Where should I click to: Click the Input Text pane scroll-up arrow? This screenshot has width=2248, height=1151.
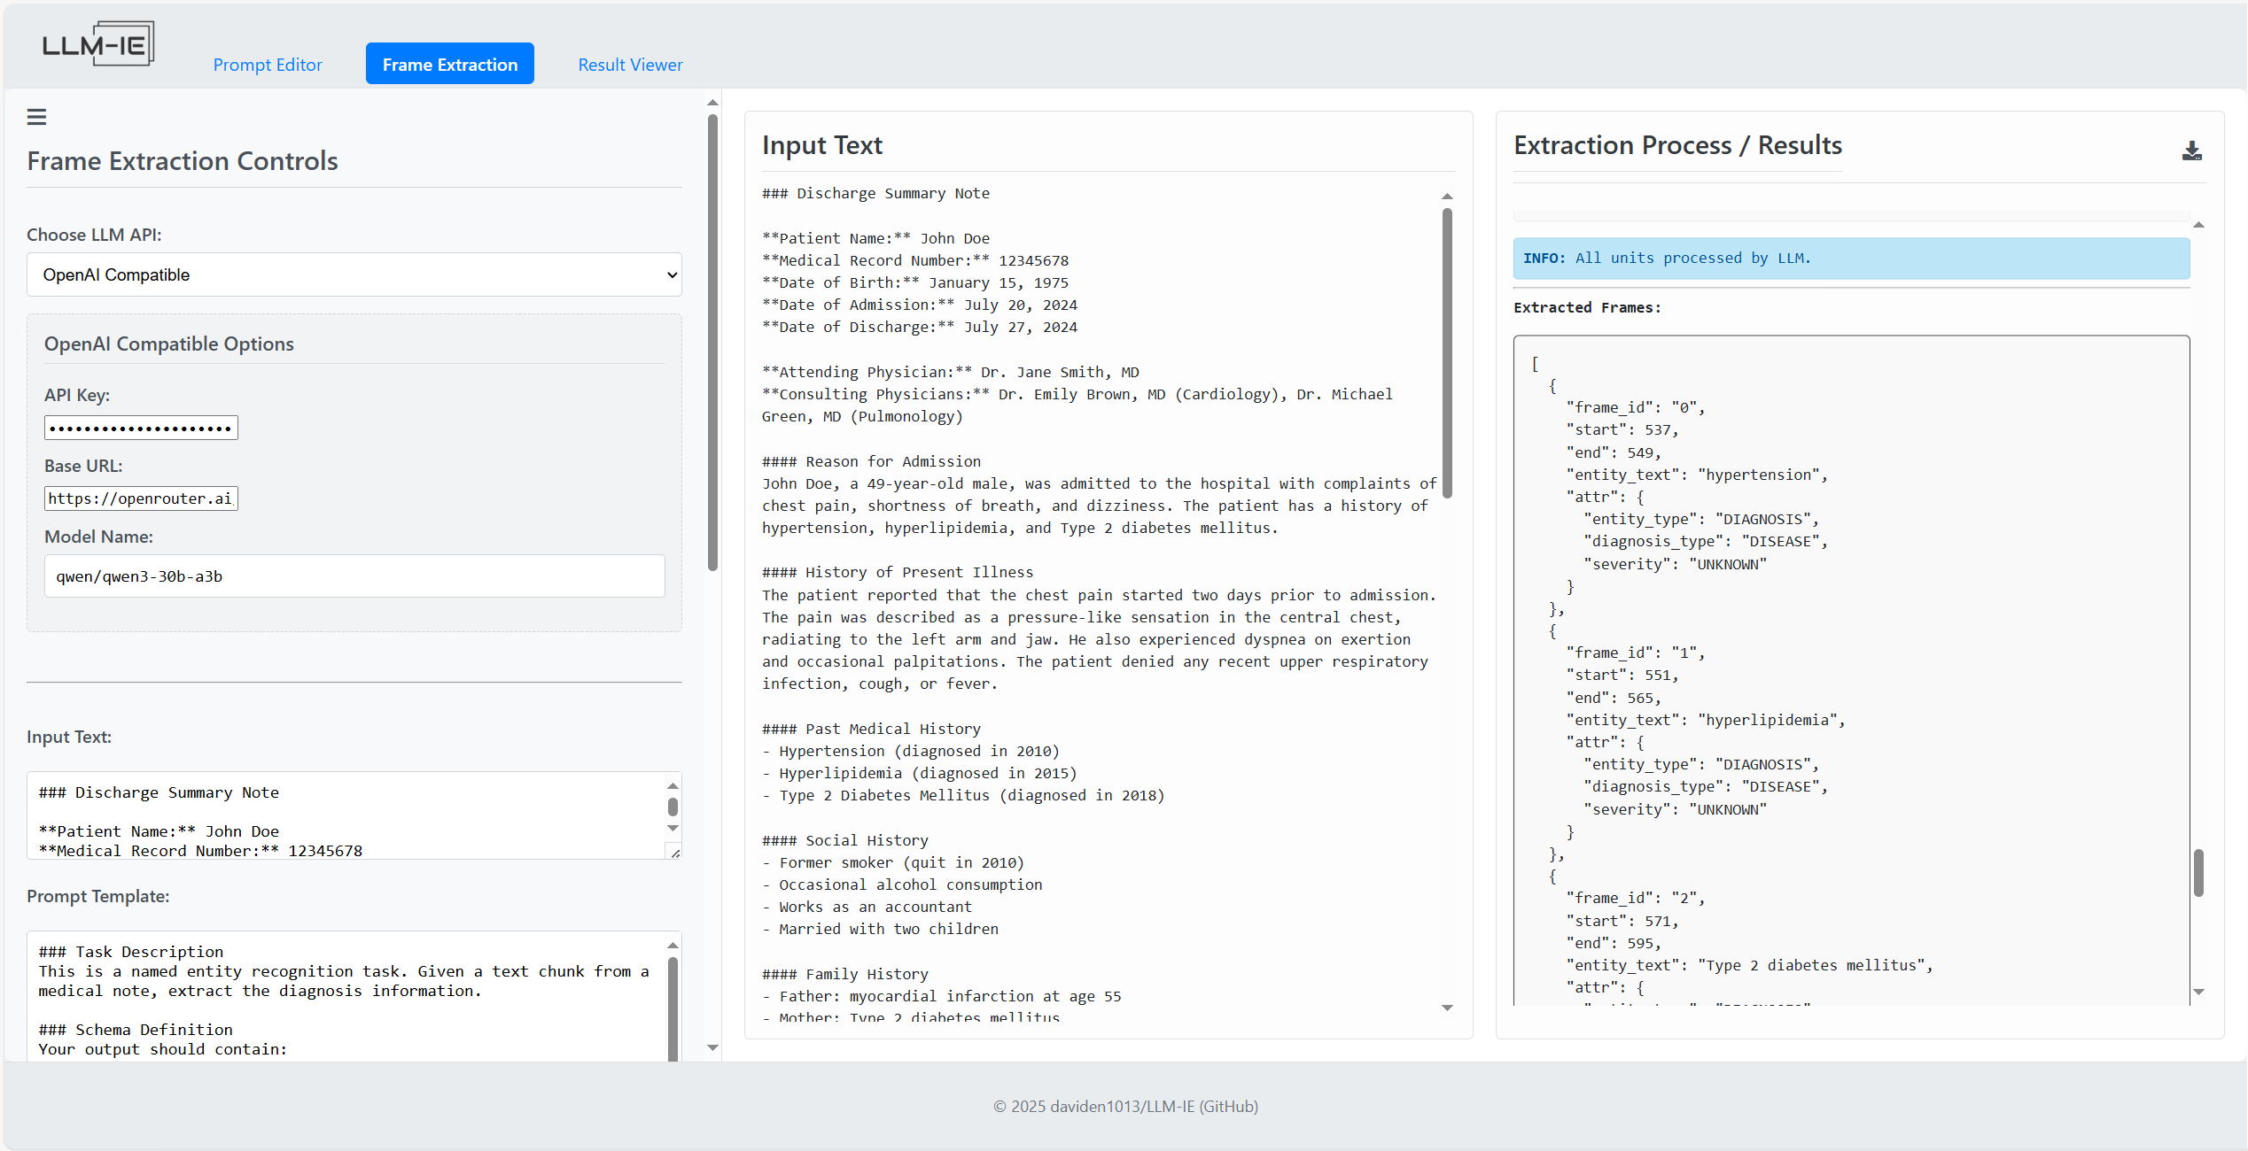pyautogui.click(x=1447, y=196)
